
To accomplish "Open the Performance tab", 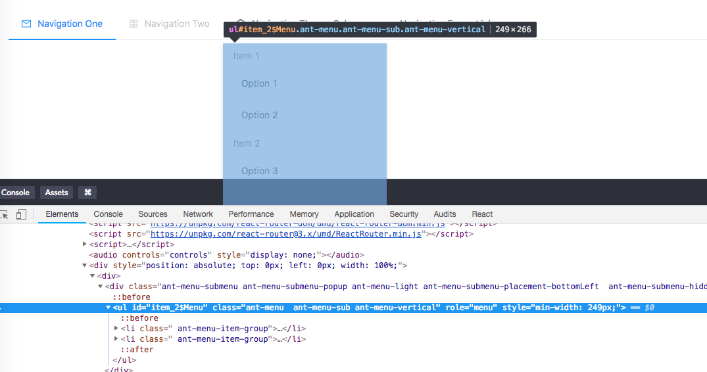I will pos(251,214).
